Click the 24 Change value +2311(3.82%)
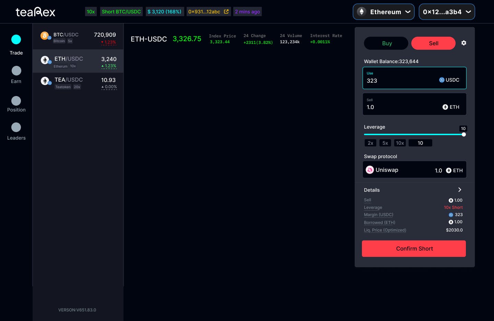Screen dimensions: 494x321 258,43
